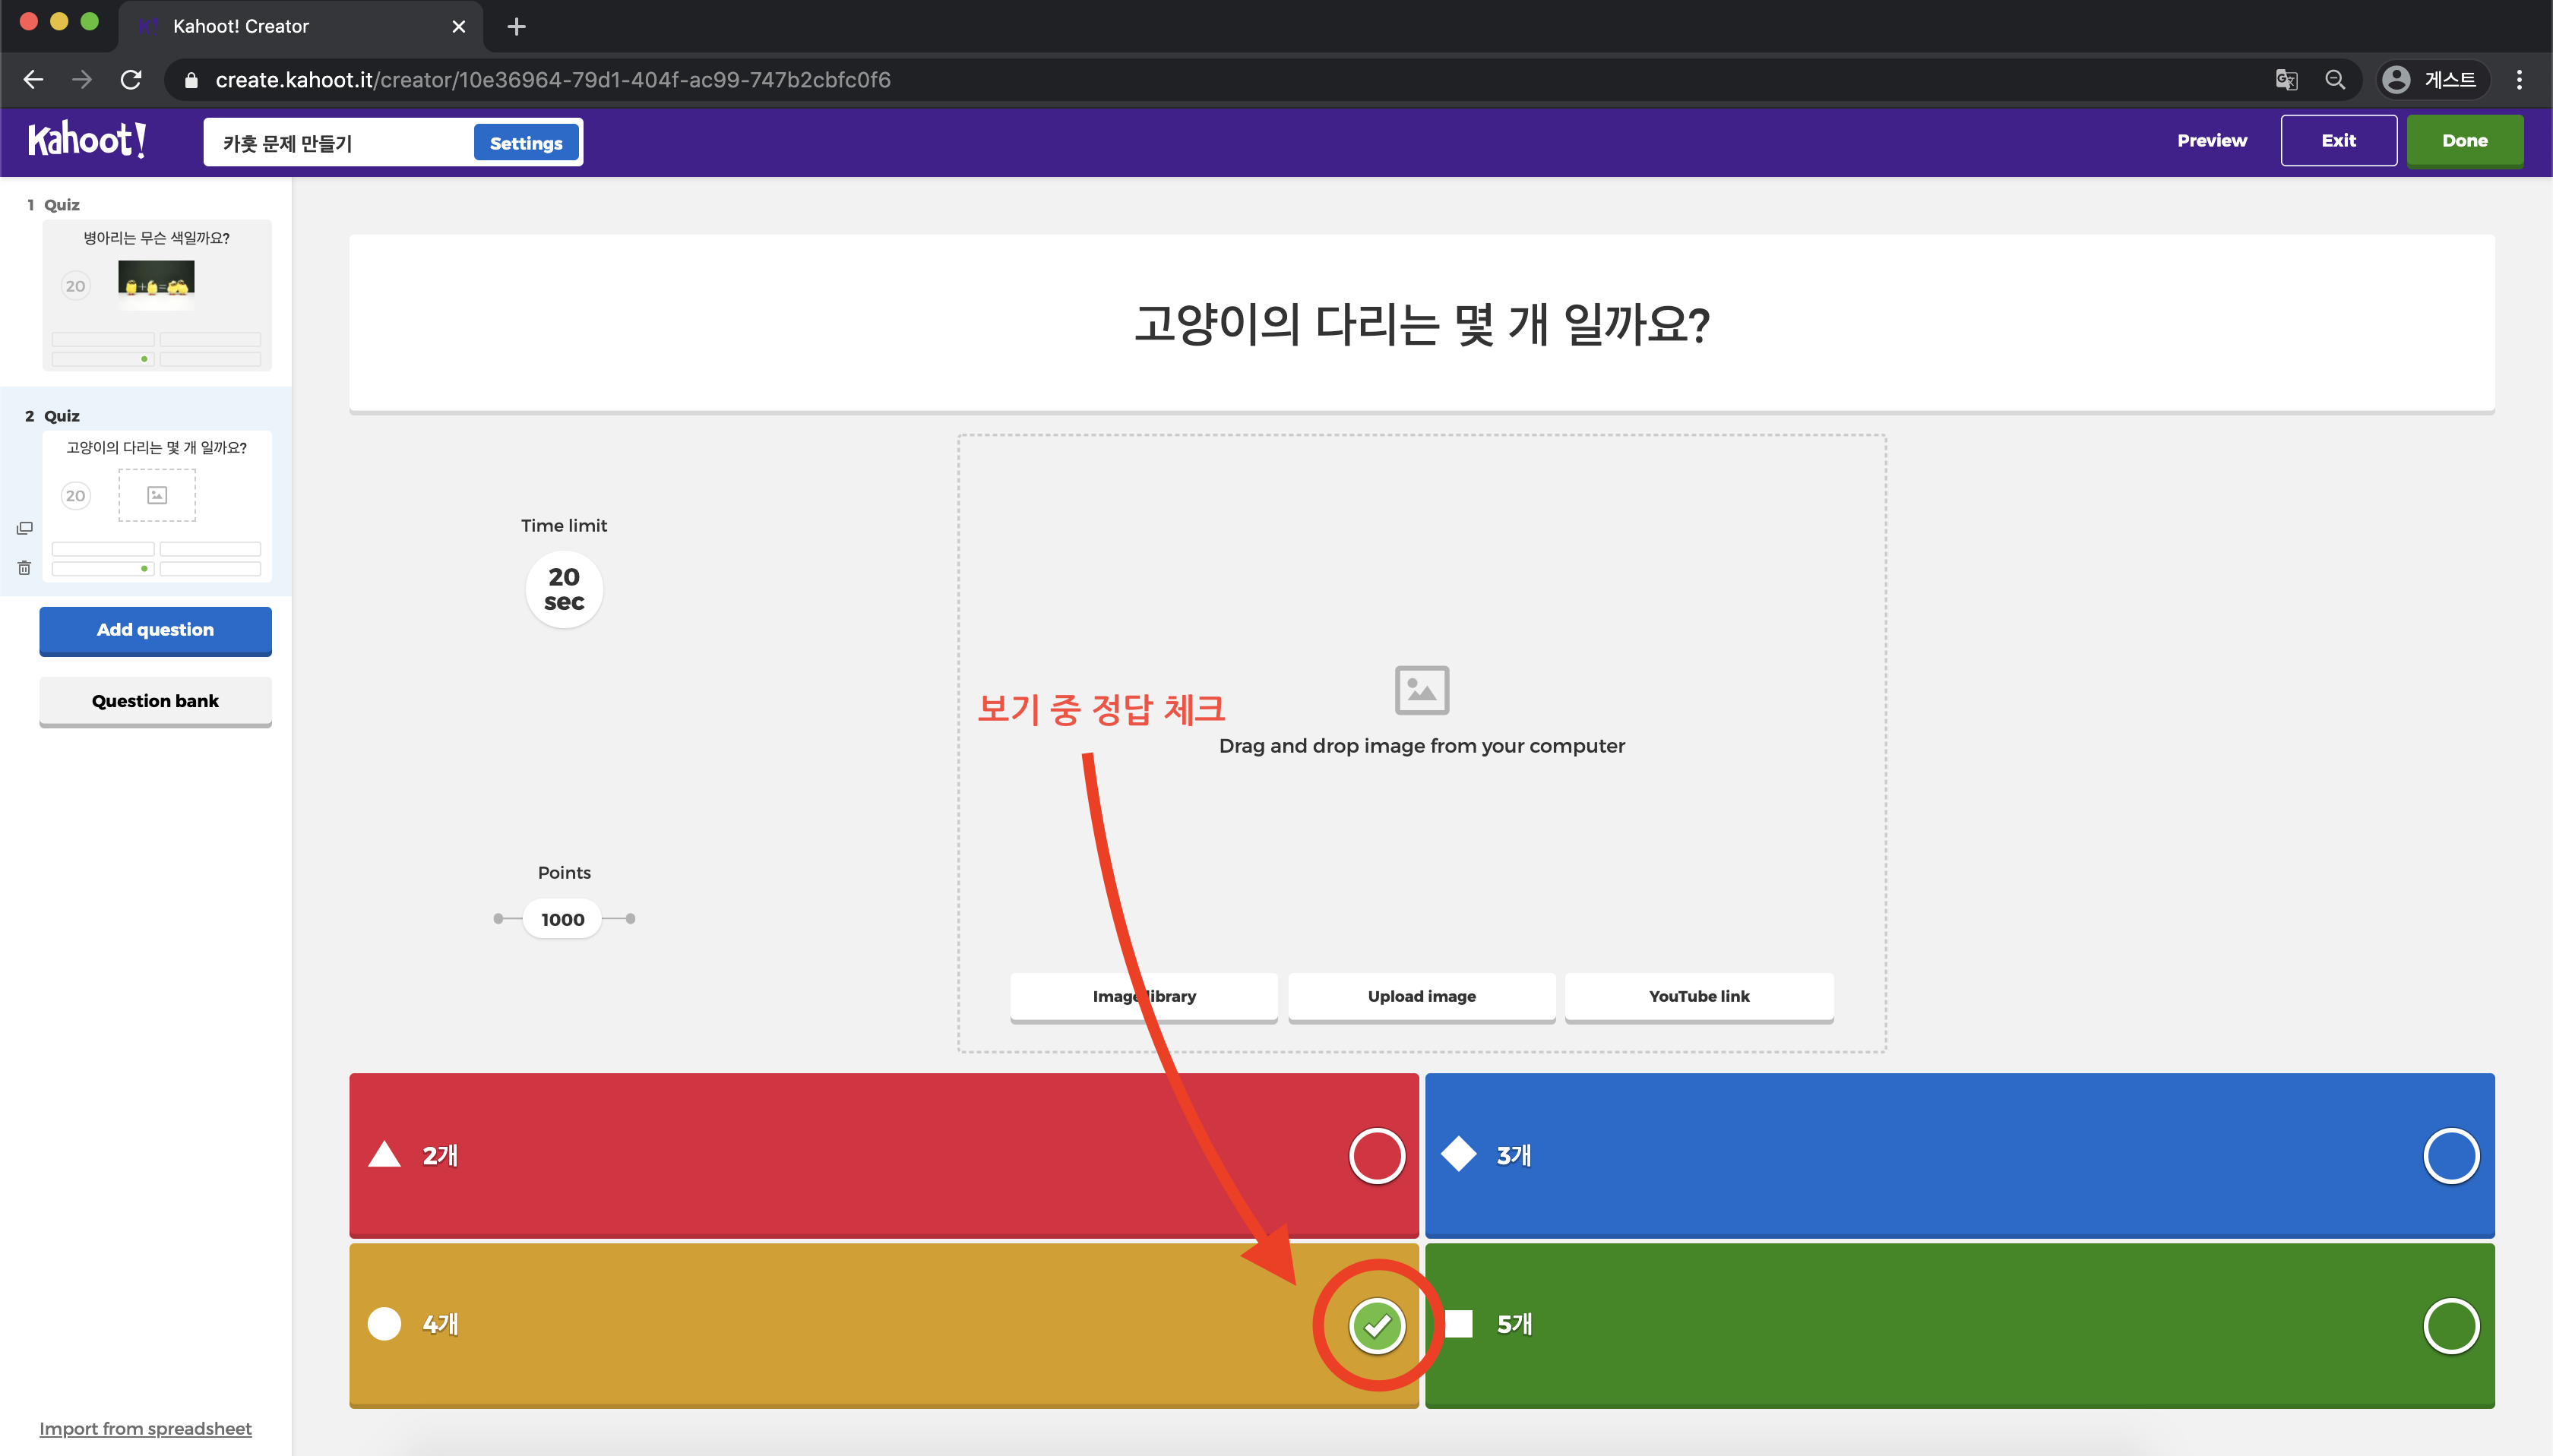Click the Kahoot! logo
The height and width of the screenshot is (1456, 2553).
(x=87, y=140)
